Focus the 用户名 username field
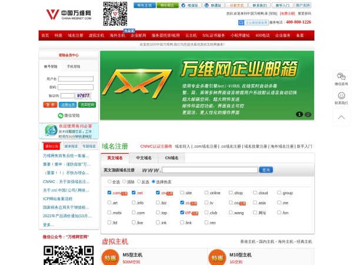 point(76,79)
